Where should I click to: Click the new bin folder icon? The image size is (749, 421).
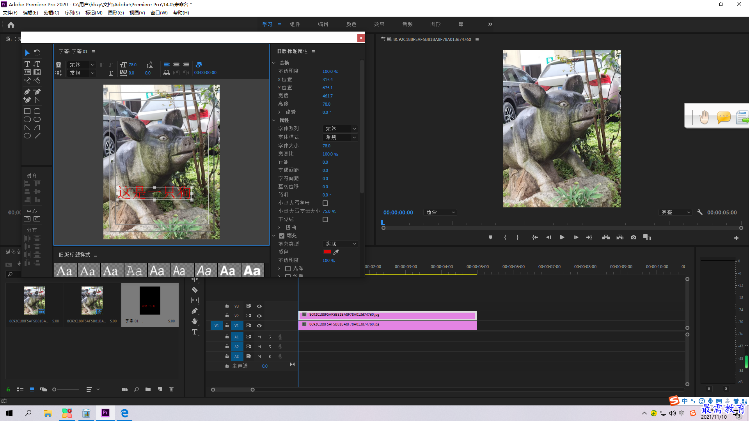pos(148,389)
